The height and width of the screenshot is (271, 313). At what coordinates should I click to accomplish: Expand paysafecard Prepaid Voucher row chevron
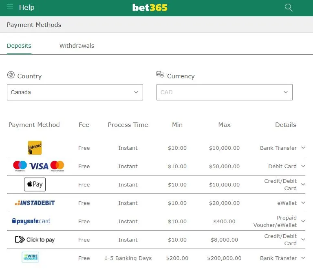click(x=303, y=221)
